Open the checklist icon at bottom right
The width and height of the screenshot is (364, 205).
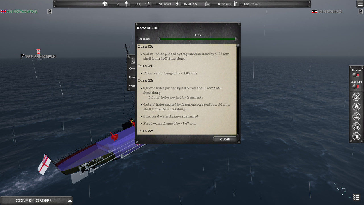[356, 197]
